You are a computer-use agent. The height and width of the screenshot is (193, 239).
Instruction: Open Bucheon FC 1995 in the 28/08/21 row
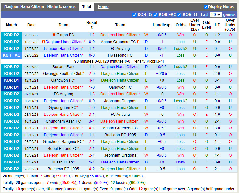point(63,169)
